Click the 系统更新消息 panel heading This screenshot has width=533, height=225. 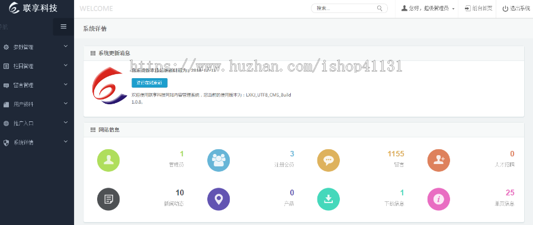[x=114, y=53]
